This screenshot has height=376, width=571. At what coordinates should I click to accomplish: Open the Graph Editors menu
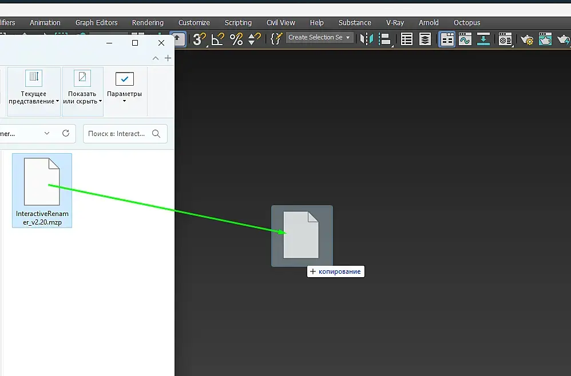click(97, 22)
